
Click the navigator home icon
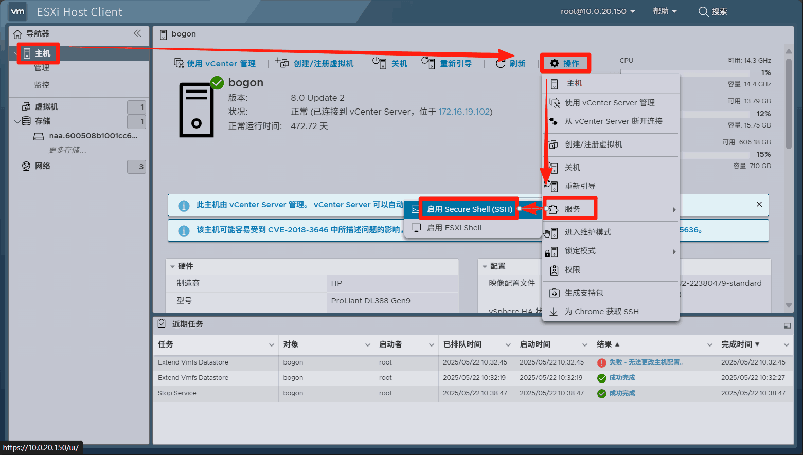point(17,34)
